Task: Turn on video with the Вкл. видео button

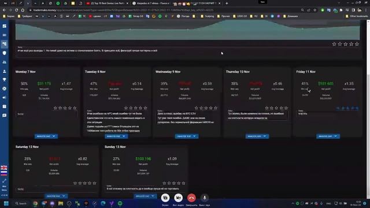Action: coord(179,198)
